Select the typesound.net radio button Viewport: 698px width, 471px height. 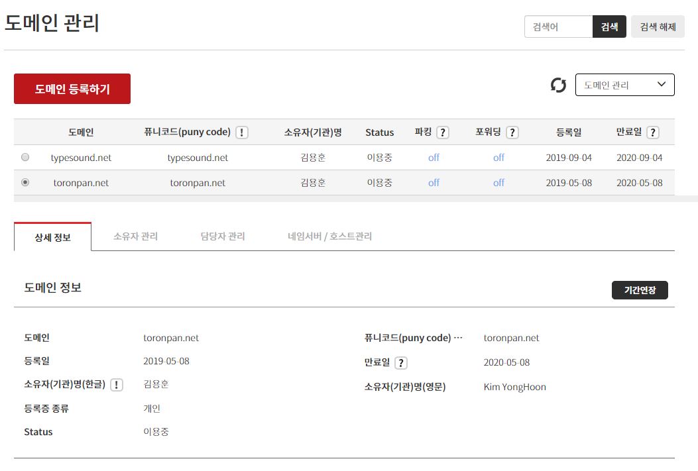[x=25, y=158]
